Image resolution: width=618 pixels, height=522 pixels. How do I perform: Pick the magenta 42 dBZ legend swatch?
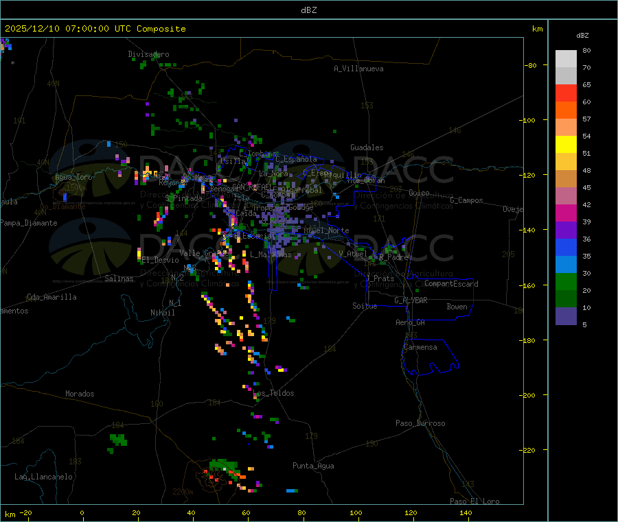(x=566, y=213)
